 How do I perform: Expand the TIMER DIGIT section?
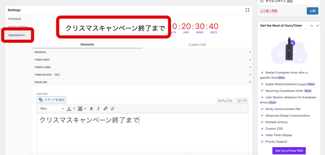click(143, 60)
